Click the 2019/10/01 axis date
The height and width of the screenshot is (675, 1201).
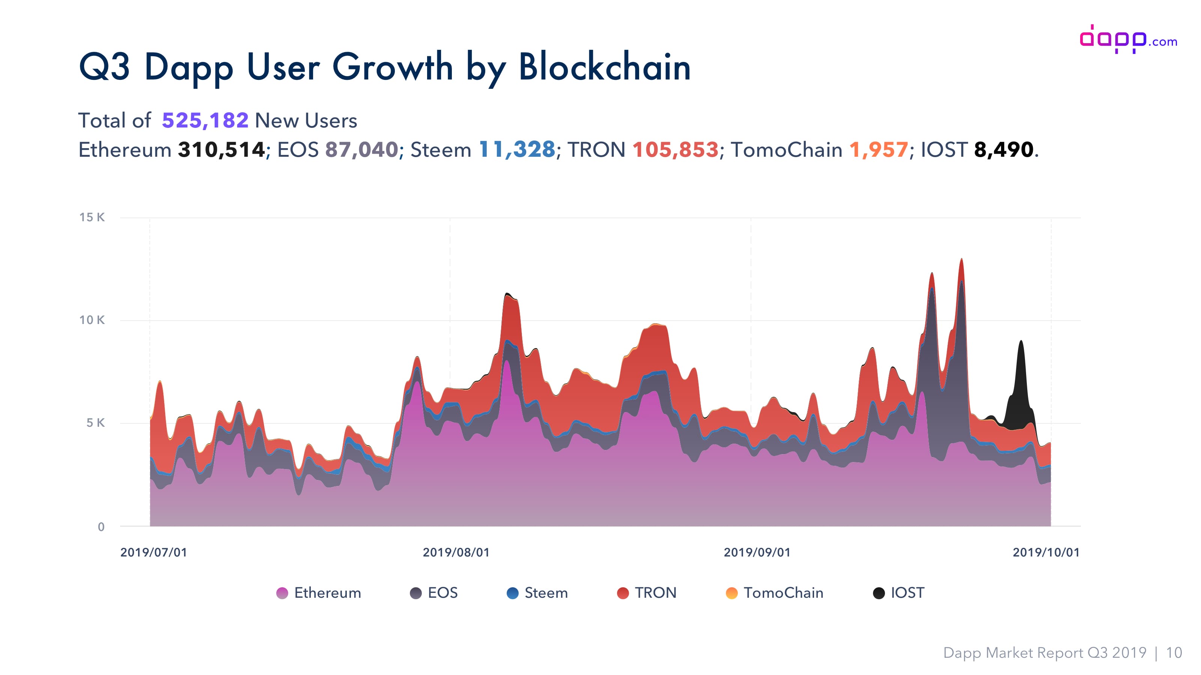click(x=1046, y=552)
